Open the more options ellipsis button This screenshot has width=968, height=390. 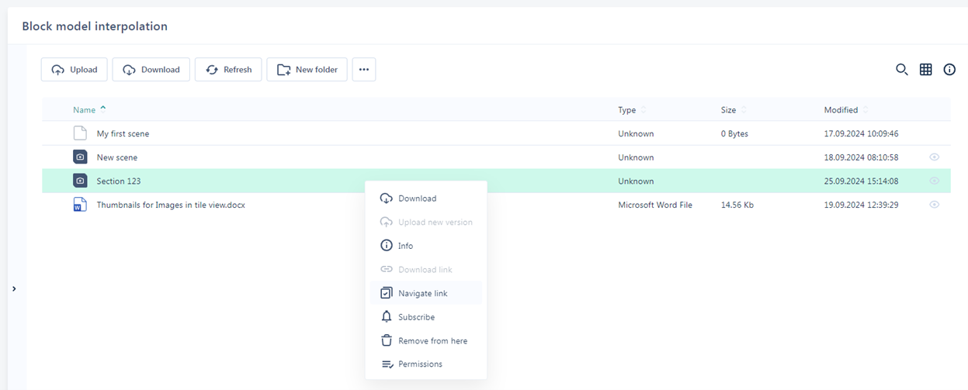[363, 70]
